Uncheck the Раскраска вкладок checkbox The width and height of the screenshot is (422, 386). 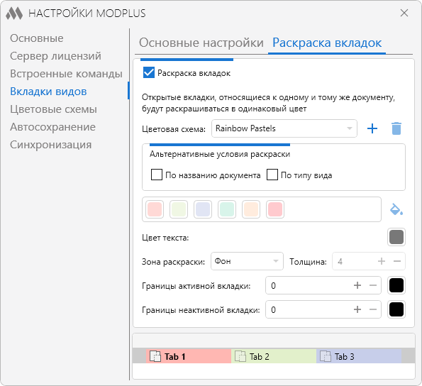[149, 72]
